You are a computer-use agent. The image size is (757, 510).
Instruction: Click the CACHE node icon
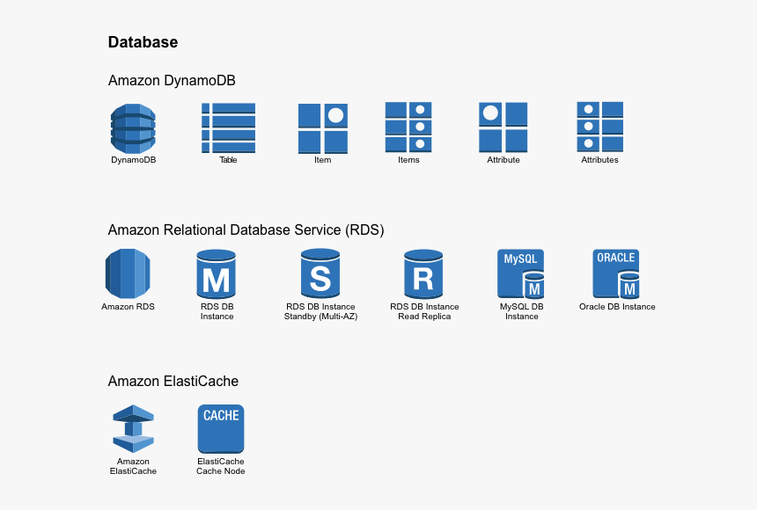[221, 429]
